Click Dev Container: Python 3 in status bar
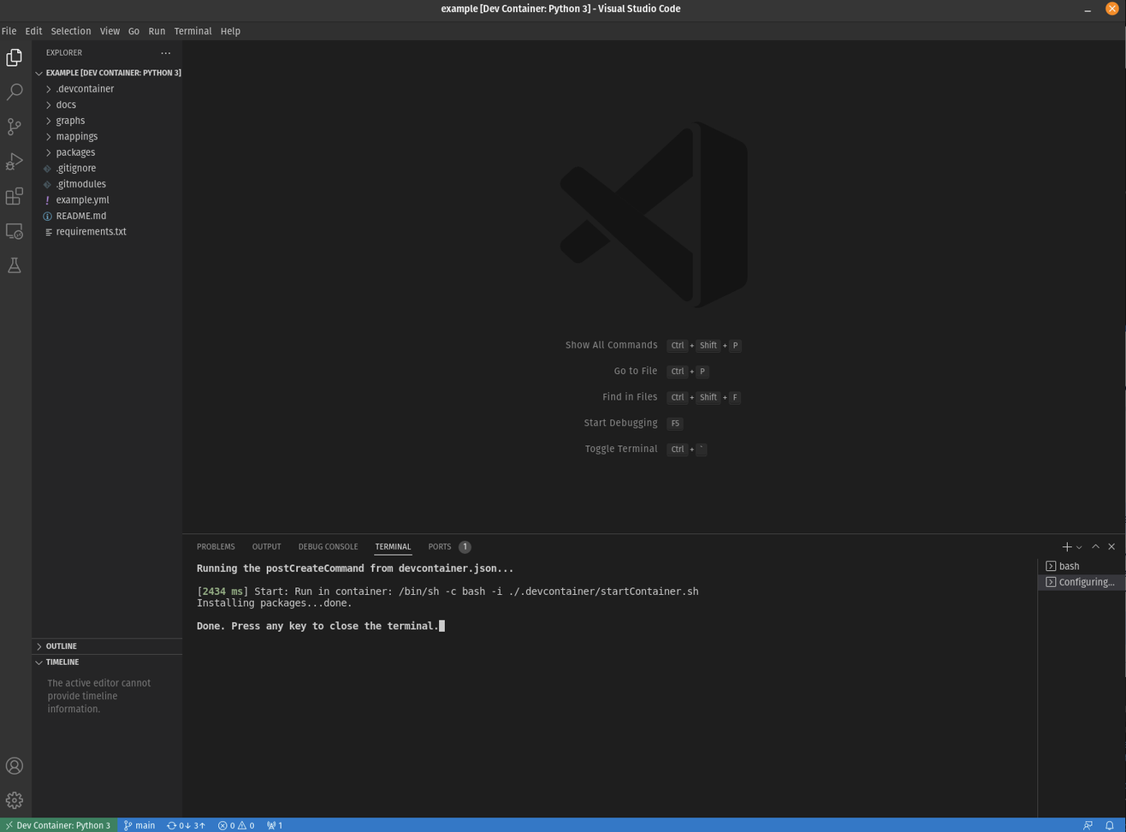Viewport: 1126px width, 832px height. click(58, 825)
